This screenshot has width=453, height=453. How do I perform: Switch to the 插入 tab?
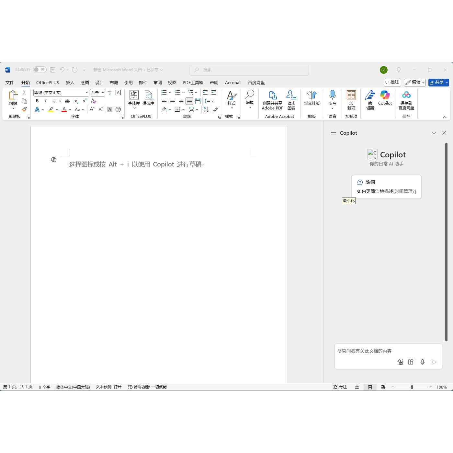(x=70, y=83)
